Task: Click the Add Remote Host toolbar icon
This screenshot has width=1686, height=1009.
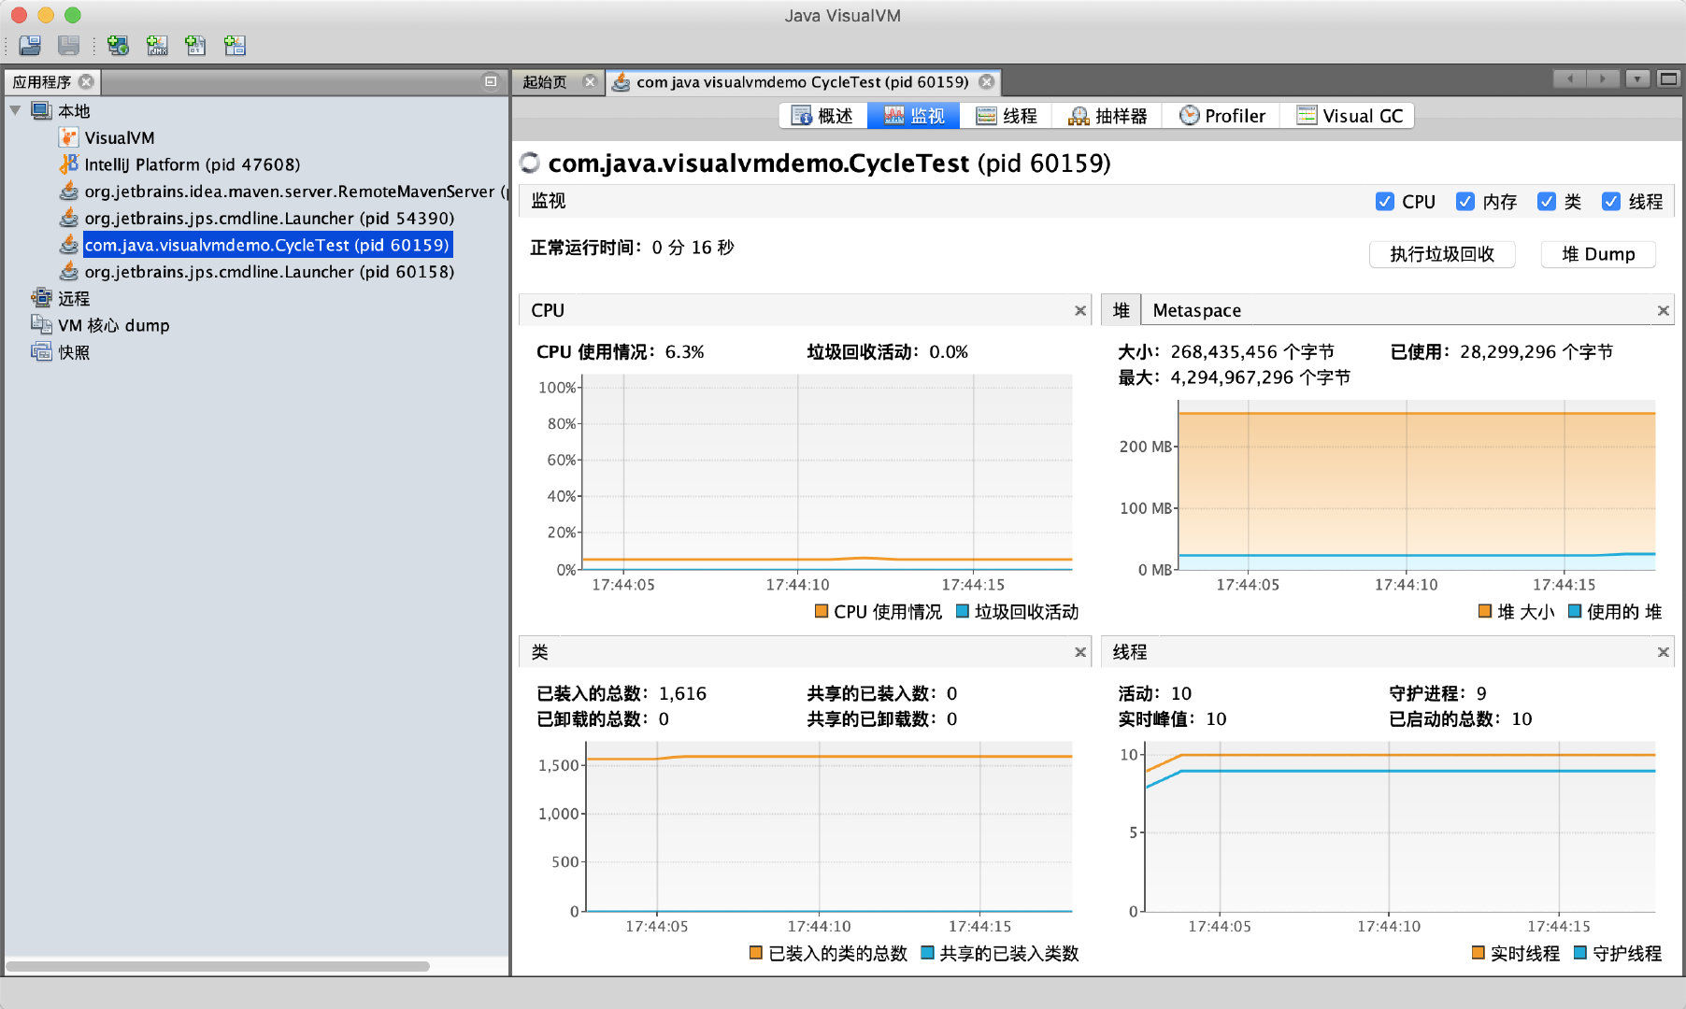Action: pos(118,45)
